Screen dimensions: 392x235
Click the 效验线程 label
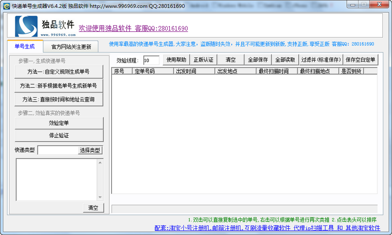click(x=128, y=61)
